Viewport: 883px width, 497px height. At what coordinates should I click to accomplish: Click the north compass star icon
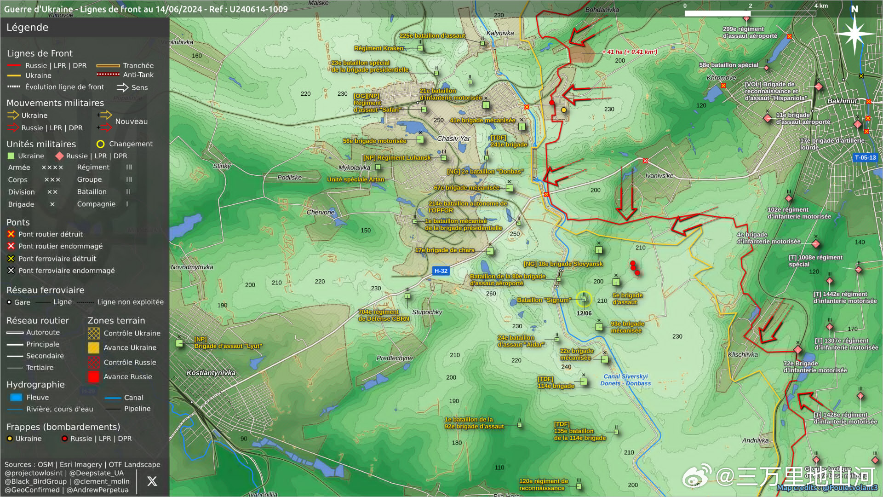click(x=854, y=33)
